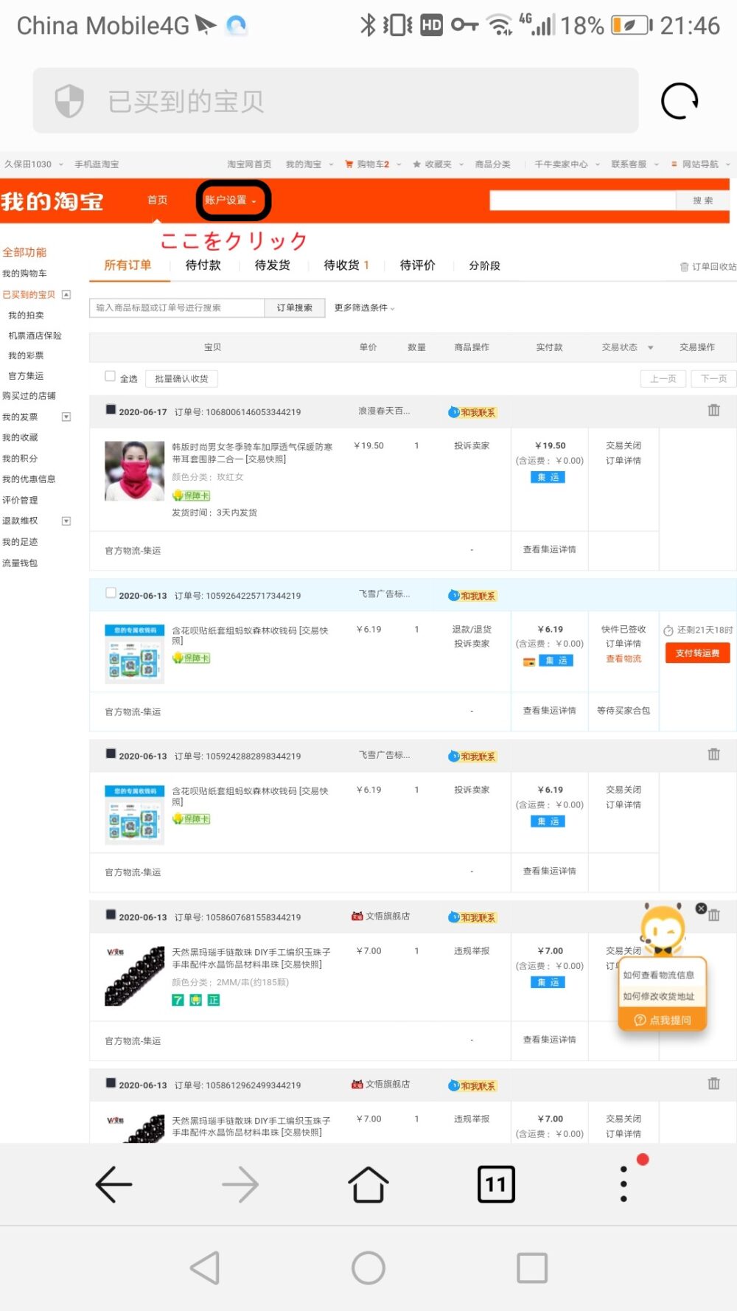
Task: Expand 更多筛选条件 filter options
Action: tap(364, 307)
